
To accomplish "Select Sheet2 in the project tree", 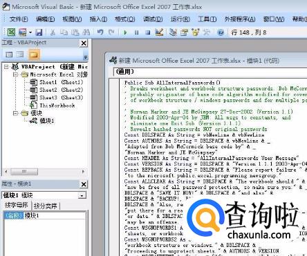I will pyautogui.click(x=57, y=90).
